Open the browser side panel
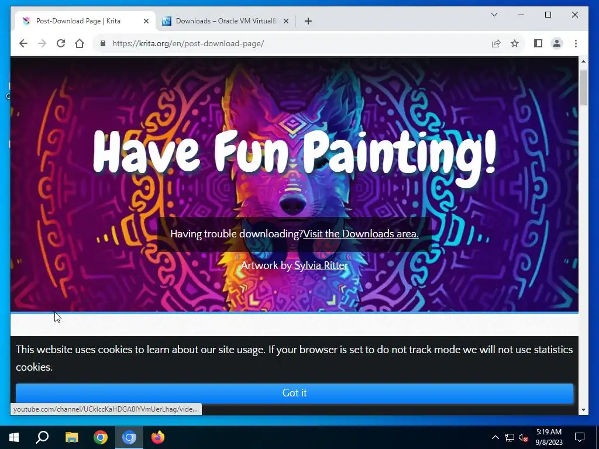599x449 pixels. (538, 43)
